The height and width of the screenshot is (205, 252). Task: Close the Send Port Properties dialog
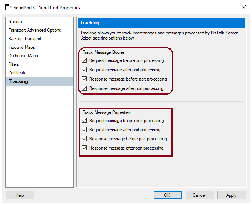[x=243, y=7]
